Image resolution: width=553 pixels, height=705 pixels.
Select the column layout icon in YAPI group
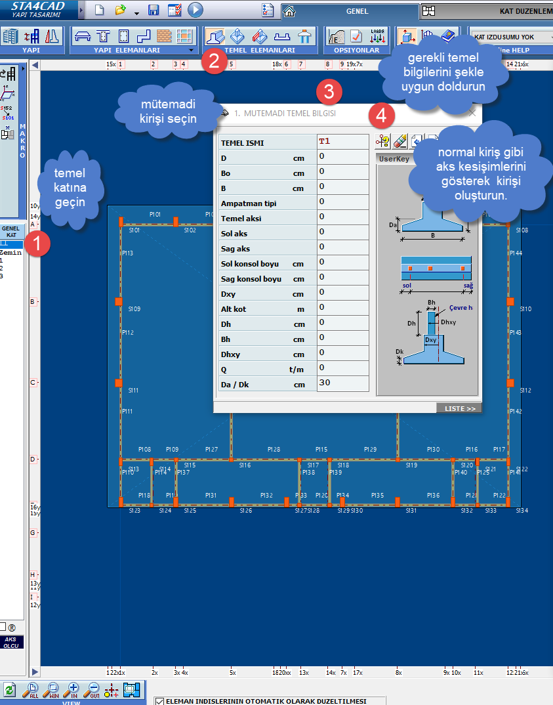tap(32, 36)
